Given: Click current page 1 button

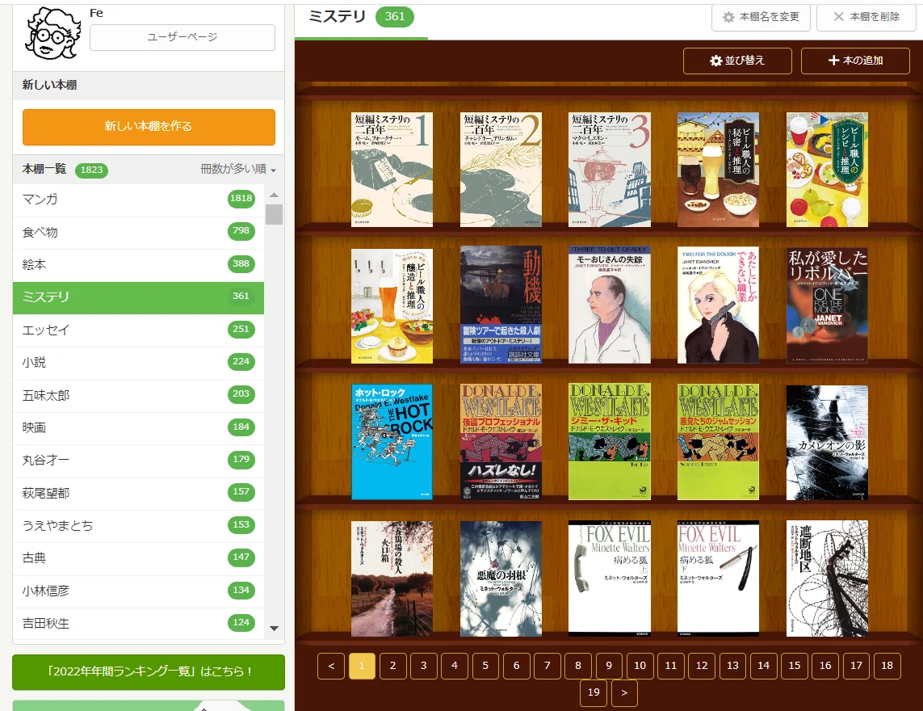Looking at the screenshot, I should 362,667.
